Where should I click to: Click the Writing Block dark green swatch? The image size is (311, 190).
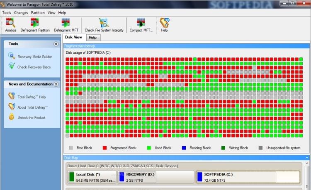[x=223, y=148]
